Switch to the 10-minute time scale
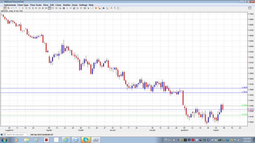Image resolution: width=255 pixels, height=143 pixels. [x=26, y=8]
